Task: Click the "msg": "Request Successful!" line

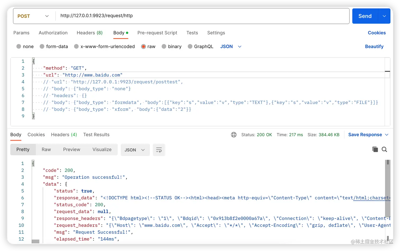Action: click(x=93, y=232)
